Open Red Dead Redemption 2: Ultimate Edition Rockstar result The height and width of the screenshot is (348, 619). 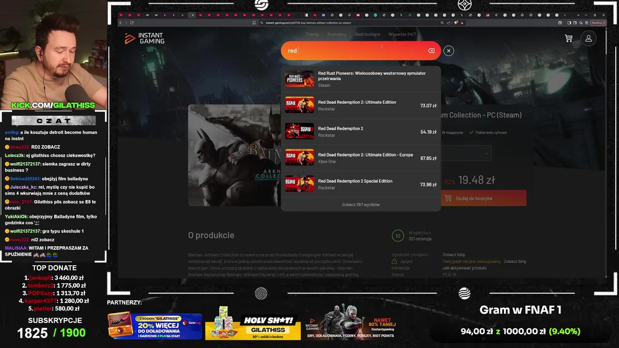tap(361, 105)
